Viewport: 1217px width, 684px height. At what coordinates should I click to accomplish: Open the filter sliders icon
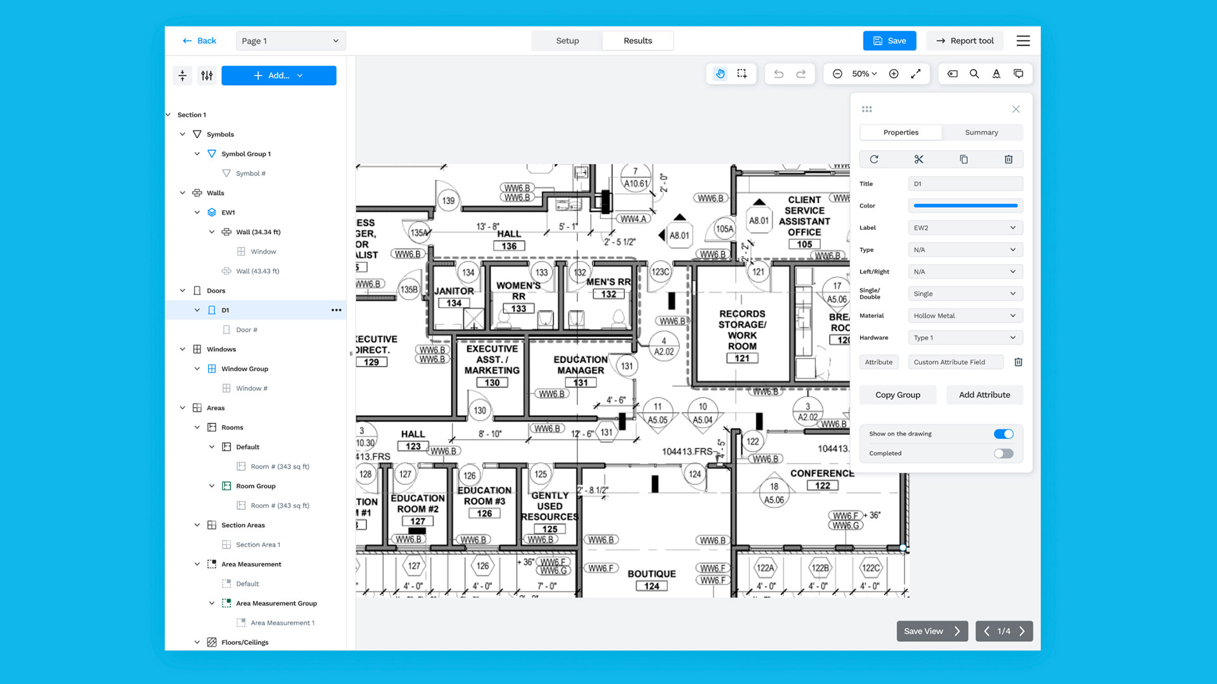(207, 75)
